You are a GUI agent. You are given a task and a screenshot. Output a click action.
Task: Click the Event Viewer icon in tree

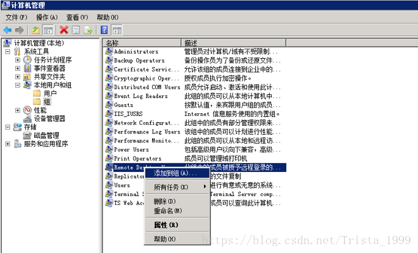click(27, 68)
